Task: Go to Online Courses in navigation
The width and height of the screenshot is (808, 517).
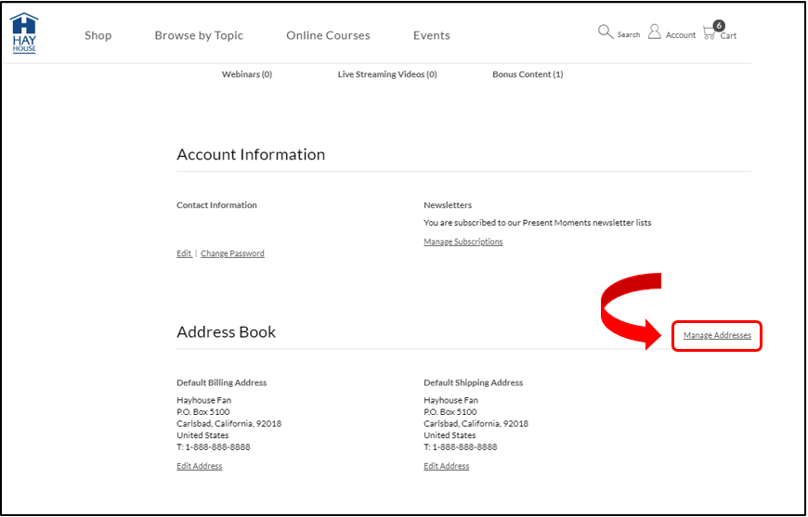Action: [328, 35]
